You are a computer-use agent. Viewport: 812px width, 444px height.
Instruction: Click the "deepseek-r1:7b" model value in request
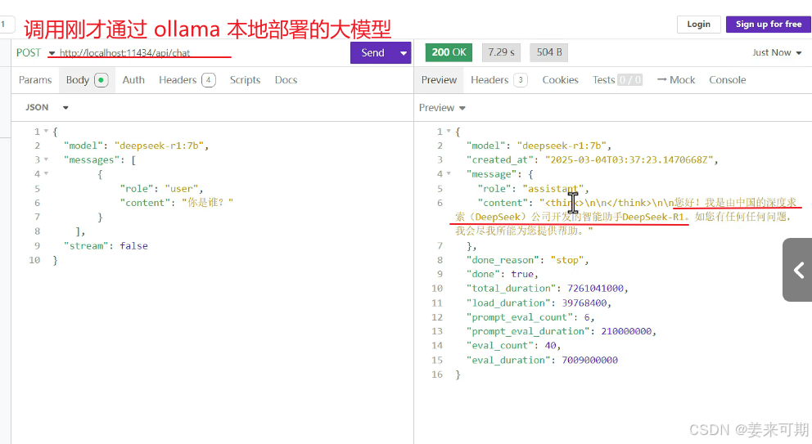(159, 146)
